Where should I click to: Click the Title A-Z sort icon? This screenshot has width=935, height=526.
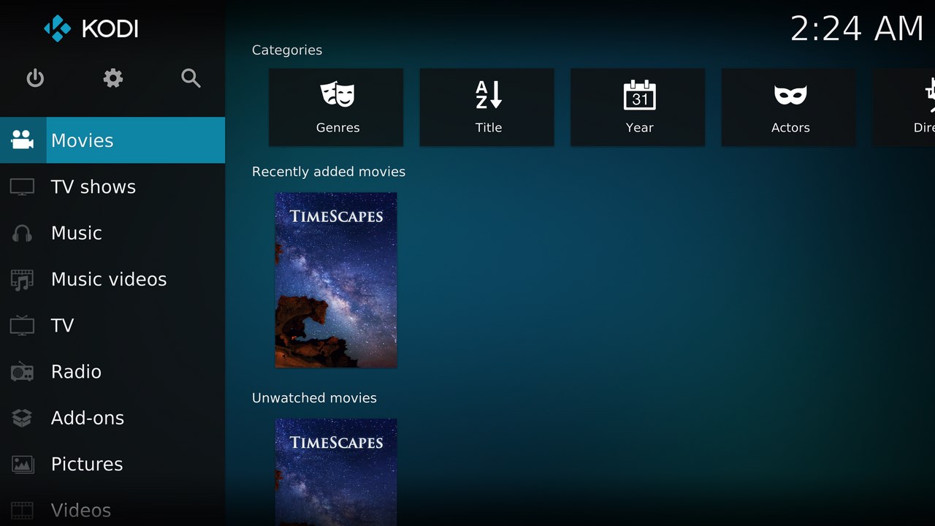tap(489, 95)
